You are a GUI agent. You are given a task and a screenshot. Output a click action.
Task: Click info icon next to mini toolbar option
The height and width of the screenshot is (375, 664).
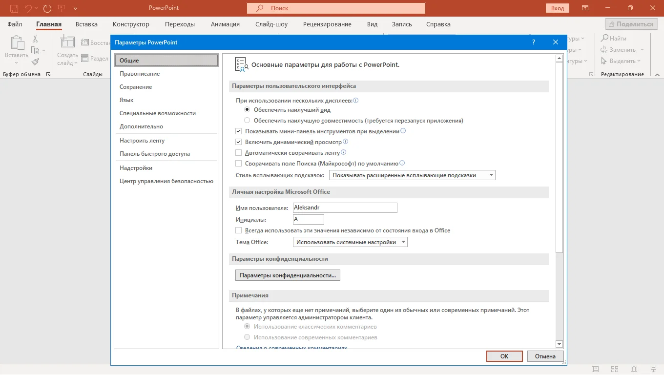(x=403, y=131)
